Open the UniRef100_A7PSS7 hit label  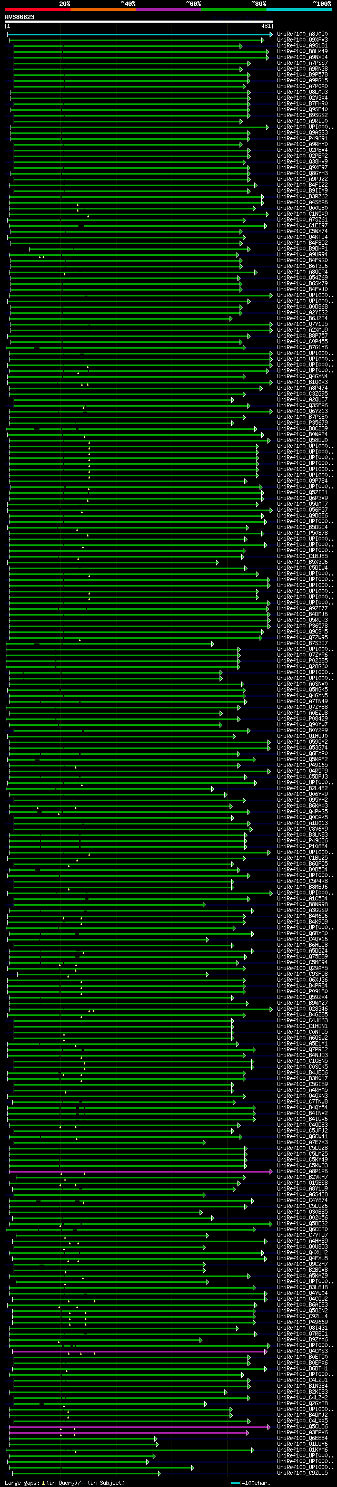coord(302,63)
